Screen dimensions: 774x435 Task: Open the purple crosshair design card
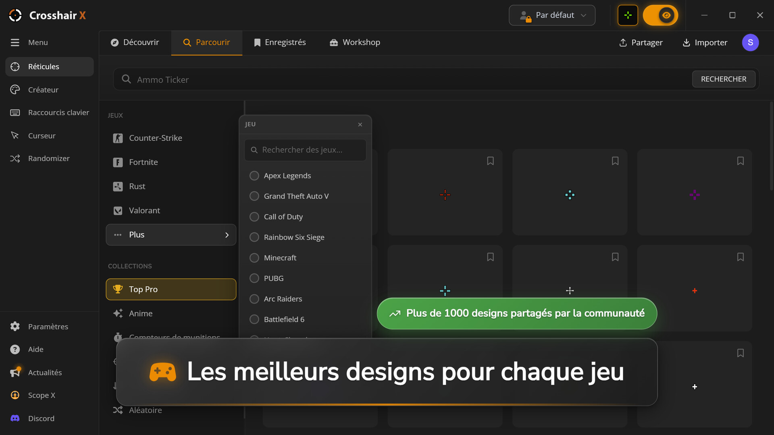(694, 192)
